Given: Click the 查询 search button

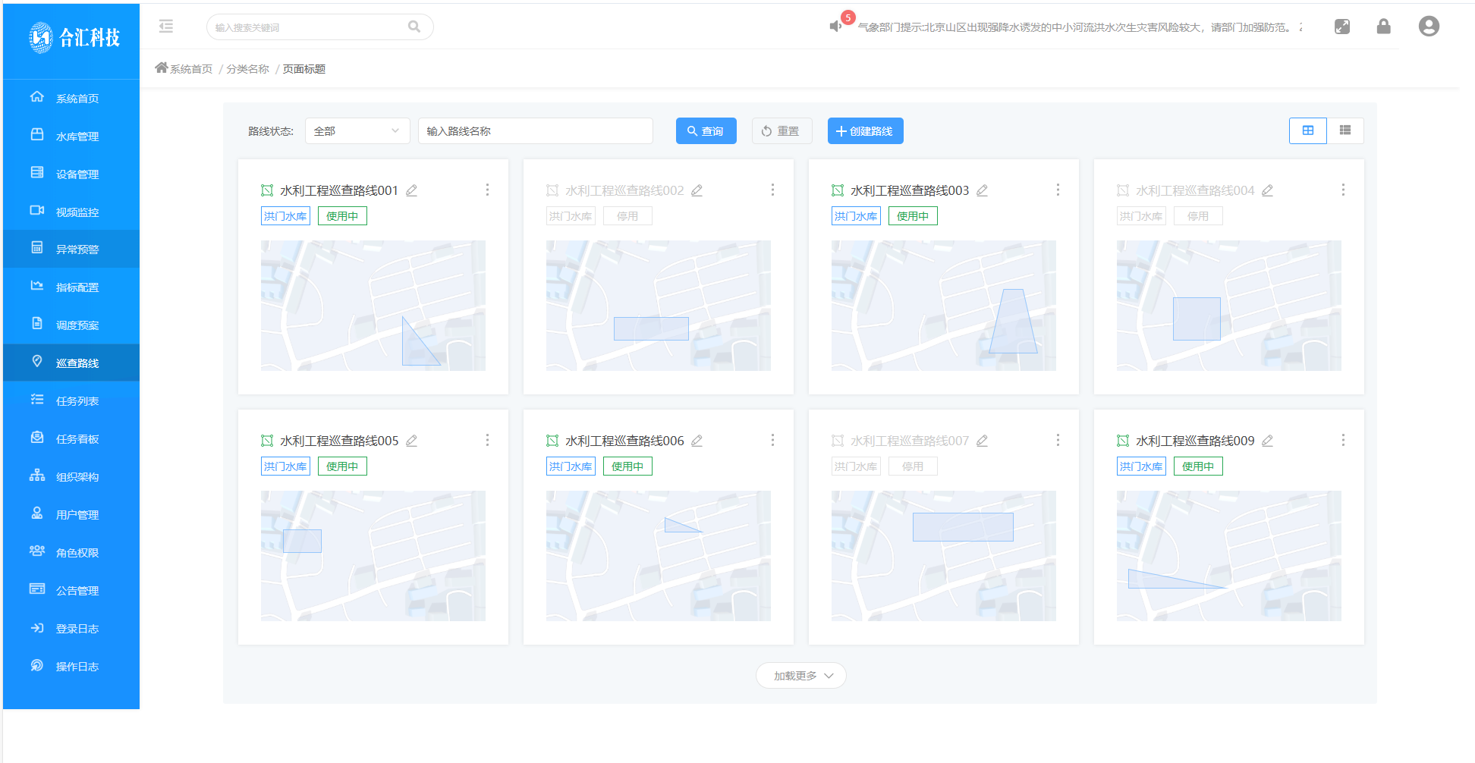Looking at the screenshot, I should [706, 130].
